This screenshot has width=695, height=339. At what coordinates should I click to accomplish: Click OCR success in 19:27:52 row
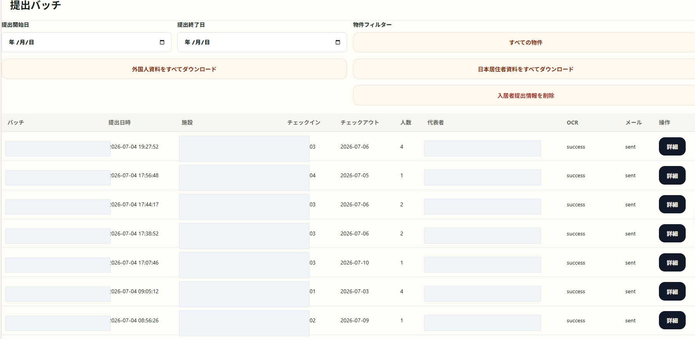point(576,147)
